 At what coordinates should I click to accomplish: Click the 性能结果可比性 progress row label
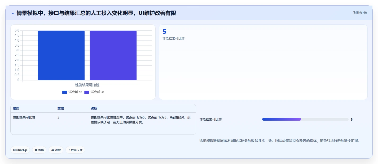[x=211, y=120]
